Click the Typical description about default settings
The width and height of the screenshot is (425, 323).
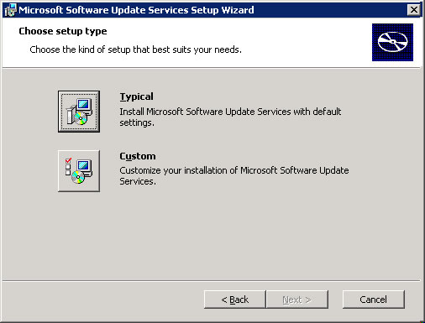pos(230,117)
